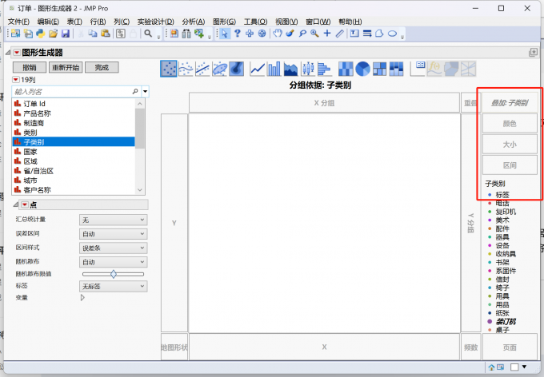
Task: Click the 输入列名 search field
Action: [x=72, y=92]
